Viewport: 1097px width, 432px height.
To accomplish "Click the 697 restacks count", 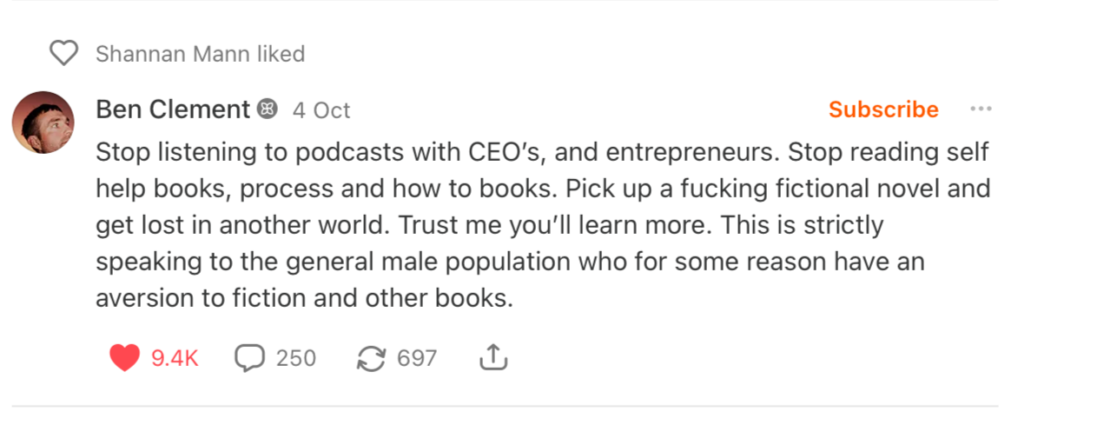I will pos(417,358).
